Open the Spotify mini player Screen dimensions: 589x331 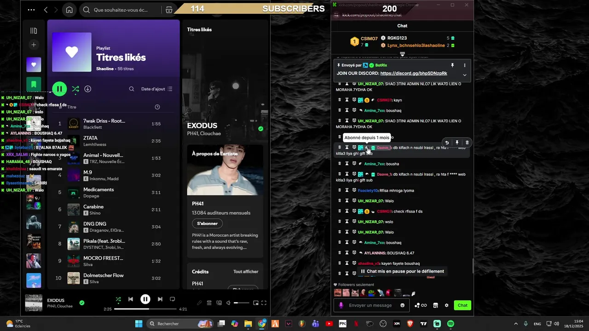tap(255, 303)
